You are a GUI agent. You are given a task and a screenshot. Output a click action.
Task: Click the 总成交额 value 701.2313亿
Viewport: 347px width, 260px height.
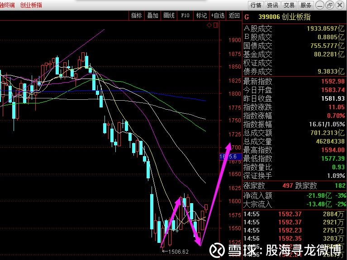pyautogui.click(x=327, y=133)
